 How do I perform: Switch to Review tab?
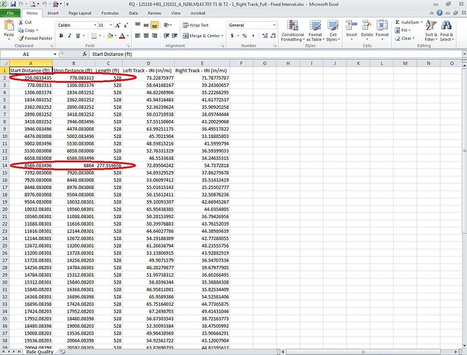tap(154, 13)
